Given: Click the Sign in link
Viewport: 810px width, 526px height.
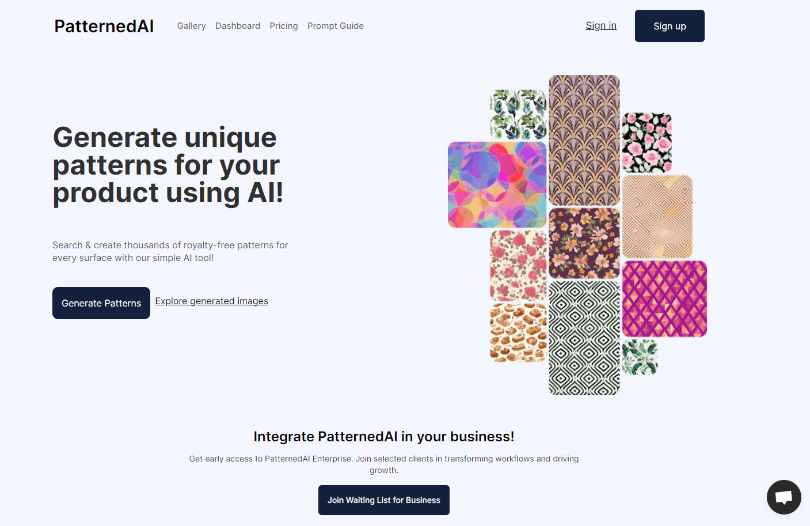Looking at the screenshot, I should coord(601,25).
